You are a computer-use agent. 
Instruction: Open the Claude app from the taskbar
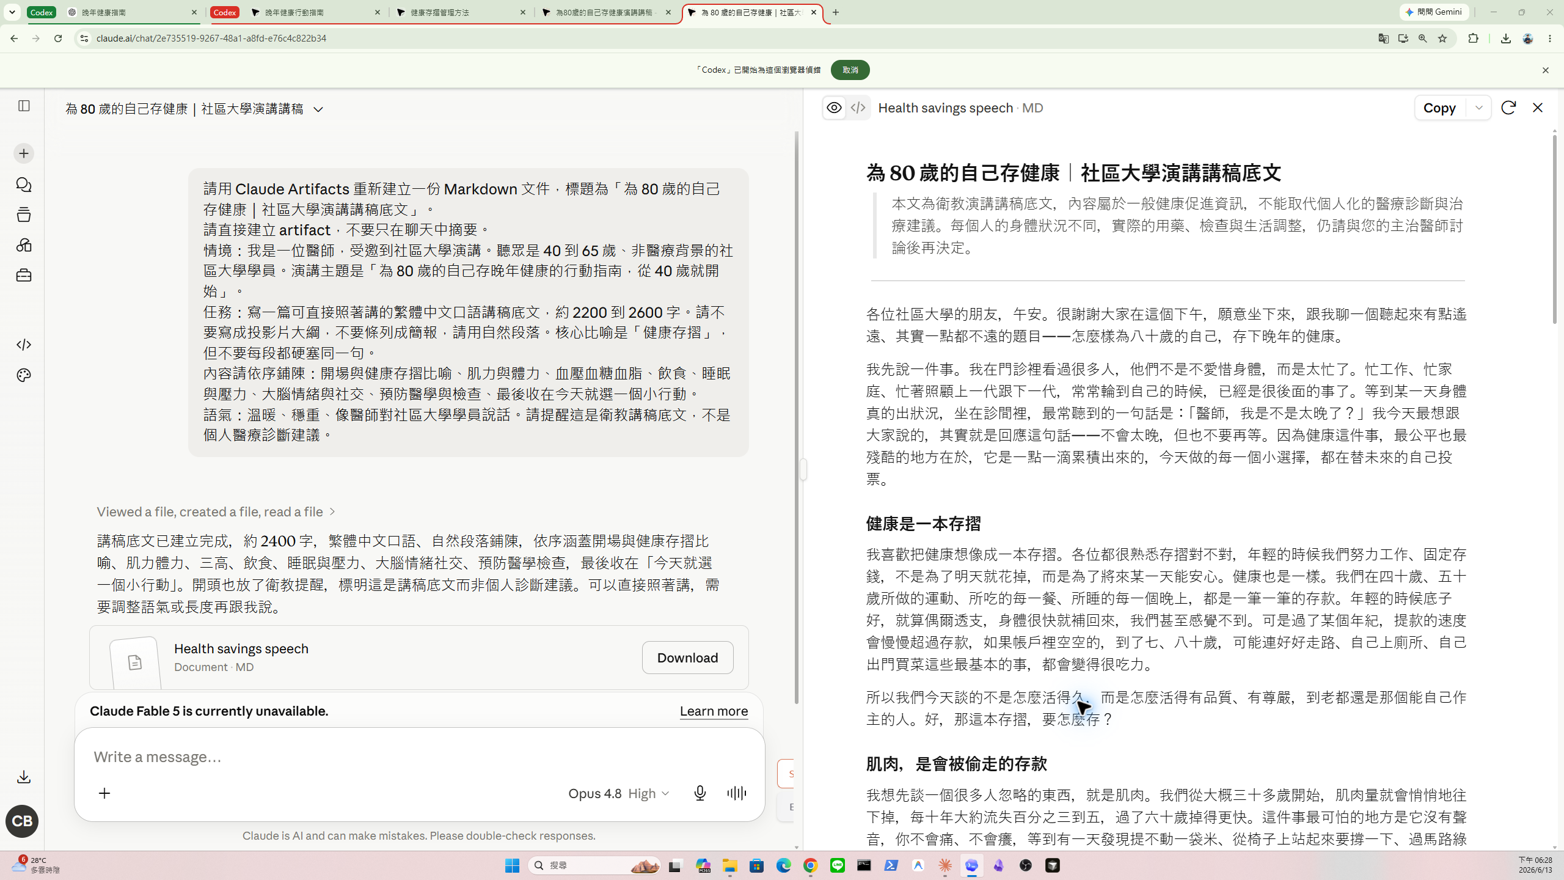945,865
